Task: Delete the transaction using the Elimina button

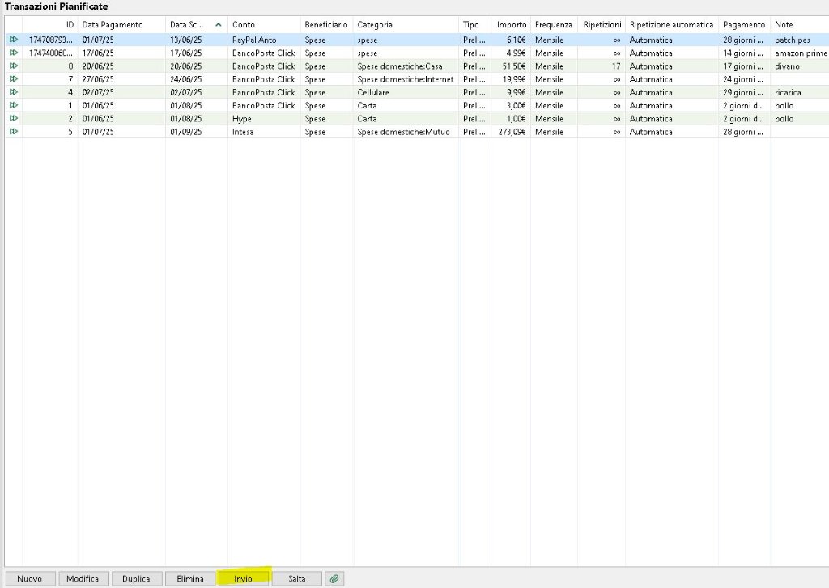Action: point(190,578)
